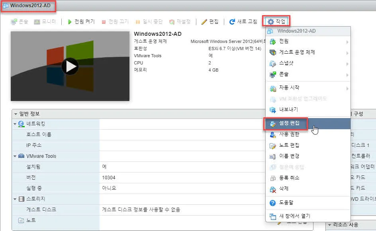The height and width of the screenshot is (231, 376).
Task: Click the 노트 편집 menu icon
Action: point(273,146)
